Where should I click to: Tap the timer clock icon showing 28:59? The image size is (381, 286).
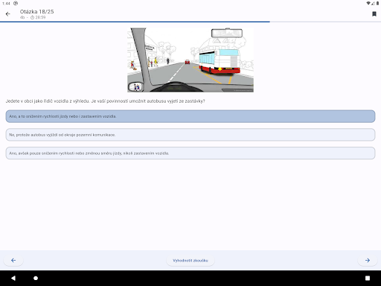pos(32,17)
